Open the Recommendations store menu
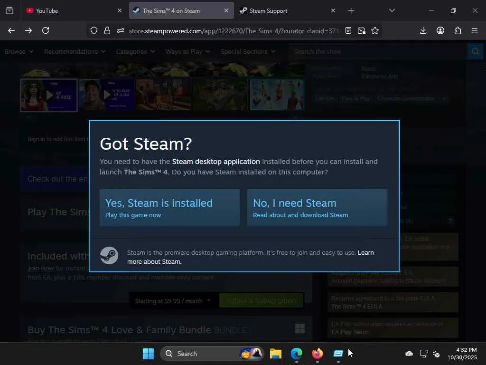This screenshot has height=365, width=486. (x=75, y=51)
